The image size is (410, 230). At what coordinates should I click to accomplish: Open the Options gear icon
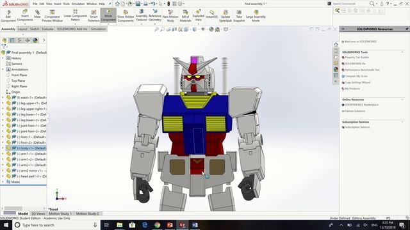180,4
